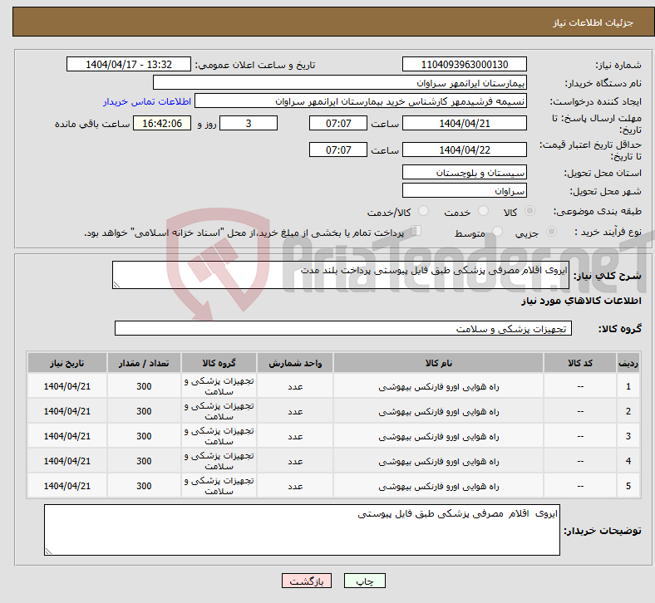Select the کالا/خدمت radio button
The width and height of the screenshot is (655, 603).
click(x=424, y=211)
